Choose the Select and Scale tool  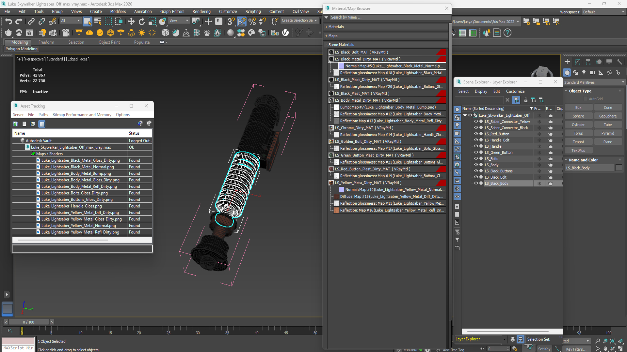click(x=152, y=22)
